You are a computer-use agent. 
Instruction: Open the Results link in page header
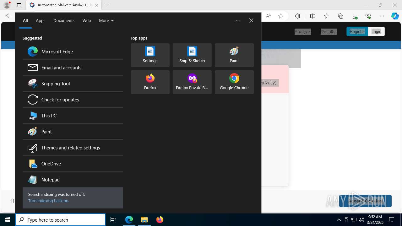click(x=328, y=32)
